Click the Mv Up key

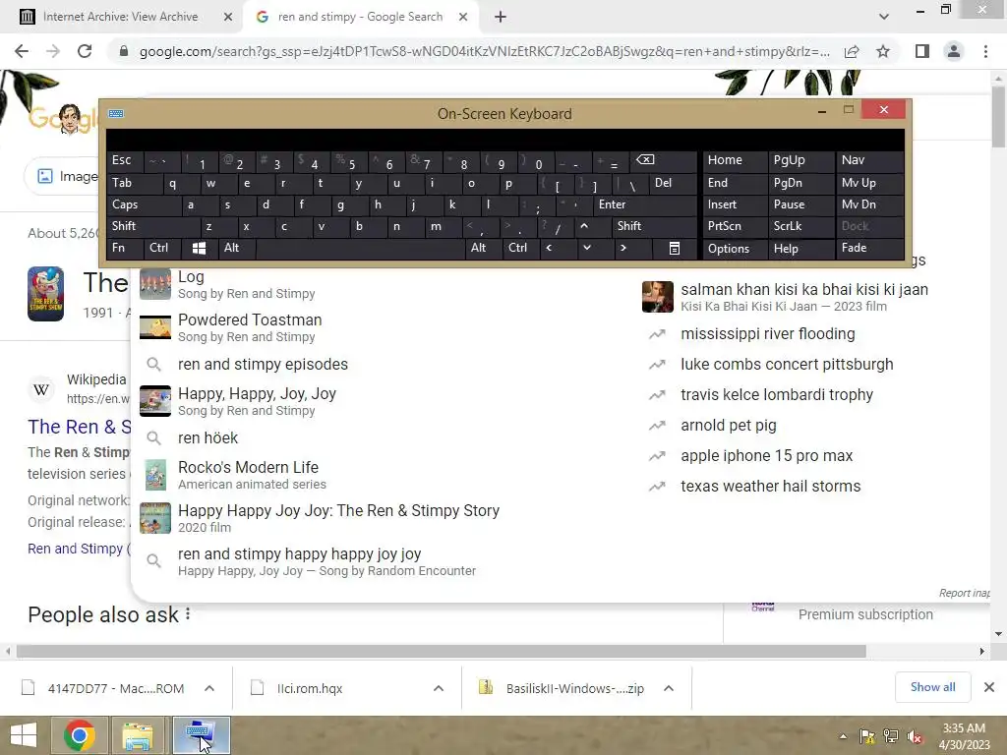point(868,183)
